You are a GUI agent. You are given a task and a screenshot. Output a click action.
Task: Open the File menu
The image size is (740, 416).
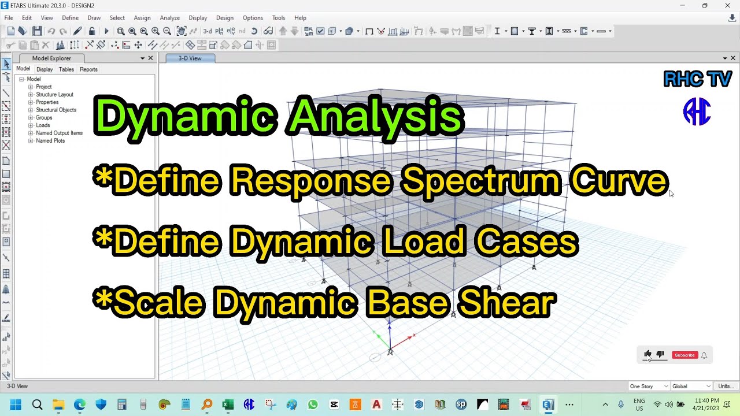[x=9, y=18]
